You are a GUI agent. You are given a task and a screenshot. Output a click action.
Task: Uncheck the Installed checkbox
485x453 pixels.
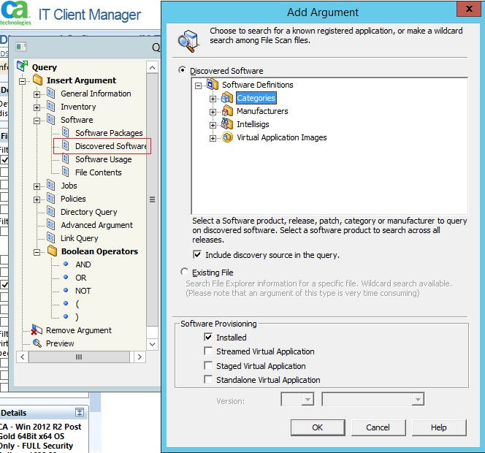[208, 337]
